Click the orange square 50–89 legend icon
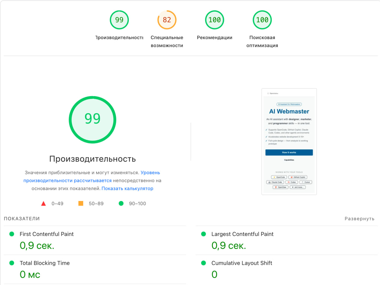 81,203
